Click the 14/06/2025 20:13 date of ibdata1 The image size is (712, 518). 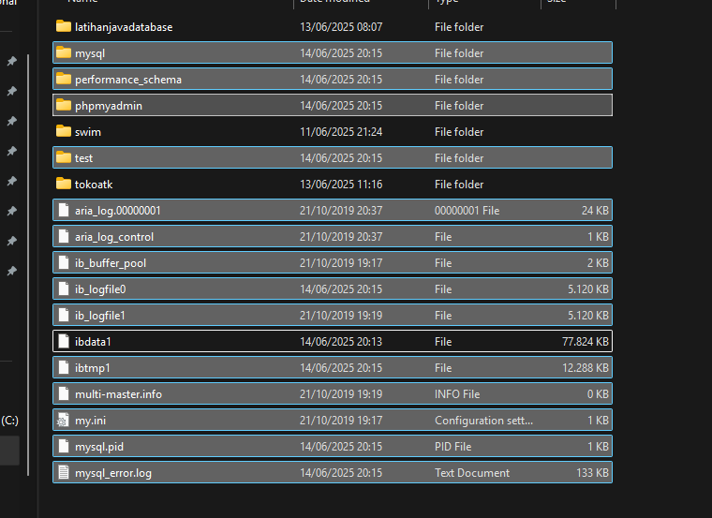pos(341,342)
